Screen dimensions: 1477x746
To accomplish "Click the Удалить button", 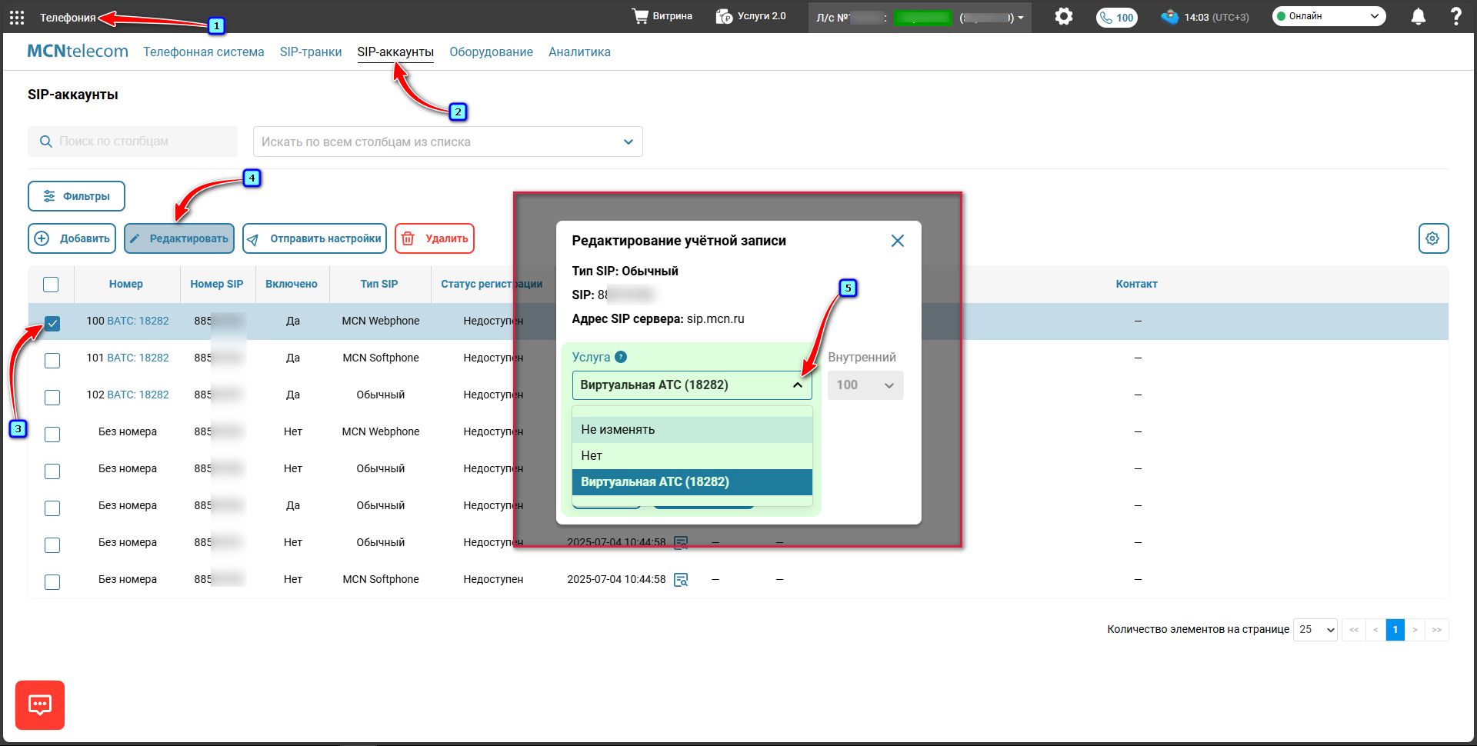I will point(435,238).
